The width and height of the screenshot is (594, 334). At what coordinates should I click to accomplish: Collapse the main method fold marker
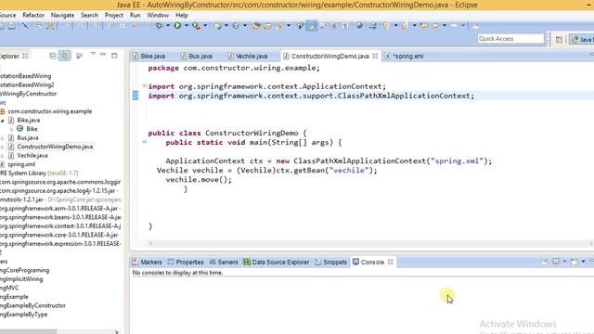(x=145, y=142)
